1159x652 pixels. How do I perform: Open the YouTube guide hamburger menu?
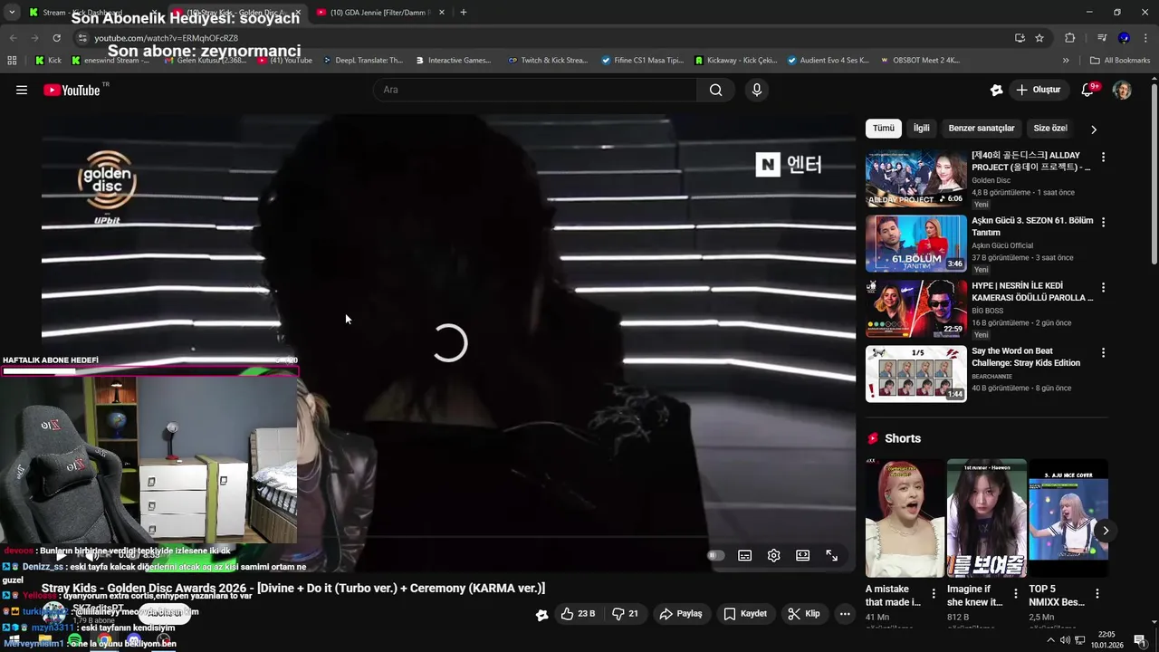(x=22, y=90)
